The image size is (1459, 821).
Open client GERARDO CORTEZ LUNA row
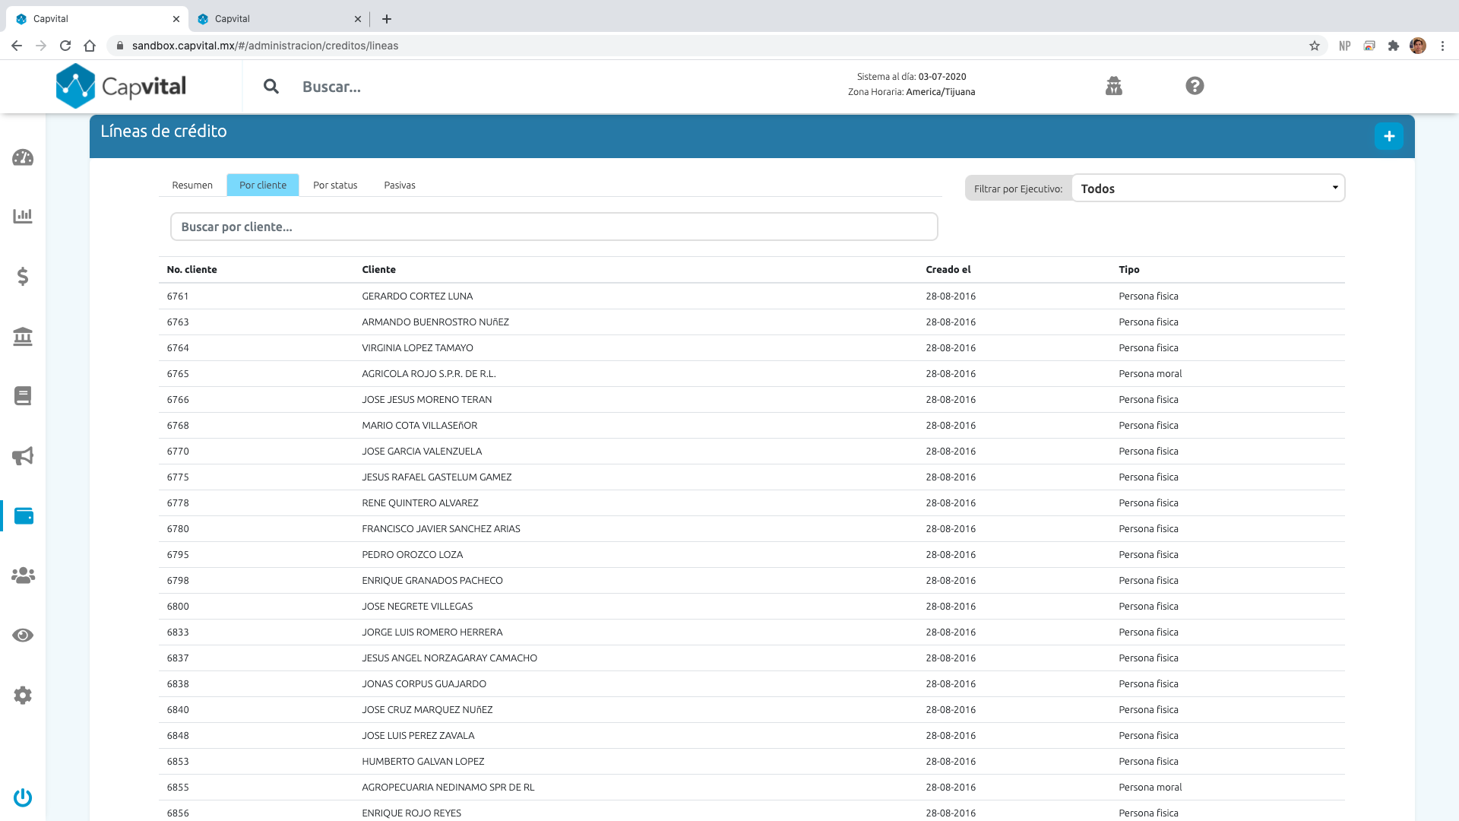tap(417, 296)
